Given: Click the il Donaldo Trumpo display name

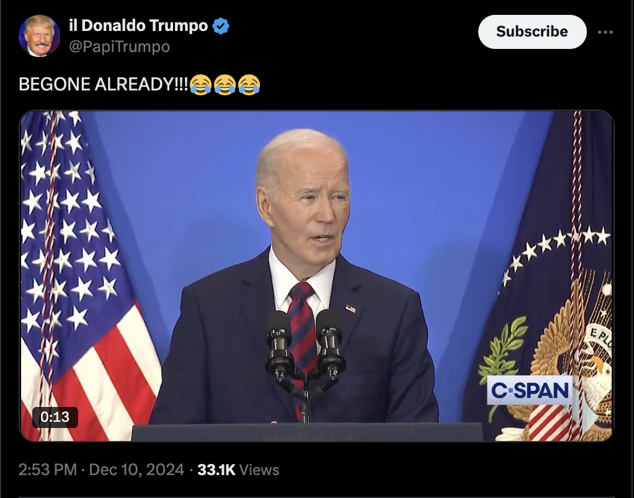Looking at the screenshot, I should pyautogui.click(x=138, y=25).
